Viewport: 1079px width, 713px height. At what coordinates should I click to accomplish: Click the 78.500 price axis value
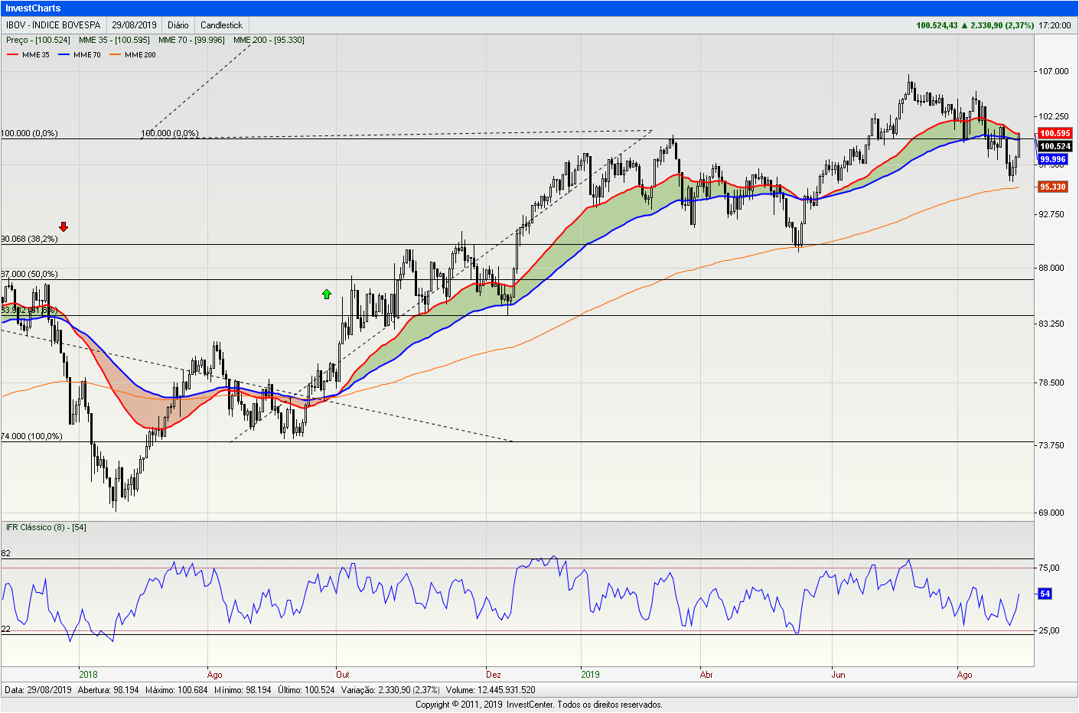[x=1051, y=383]
